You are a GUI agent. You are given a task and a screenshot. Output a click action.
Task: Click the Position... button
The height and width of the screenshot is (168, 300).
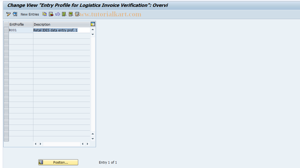click(58, 162)
